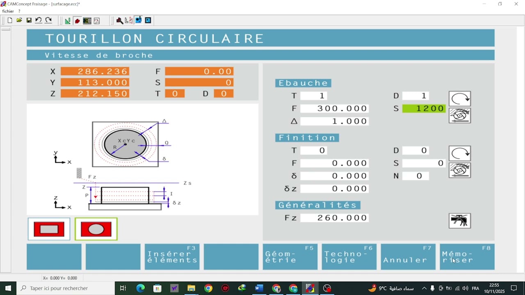The width and height of the screenshot is (525, 295).
Task: Click the Finition feed F field
Action: pos(334,163)
